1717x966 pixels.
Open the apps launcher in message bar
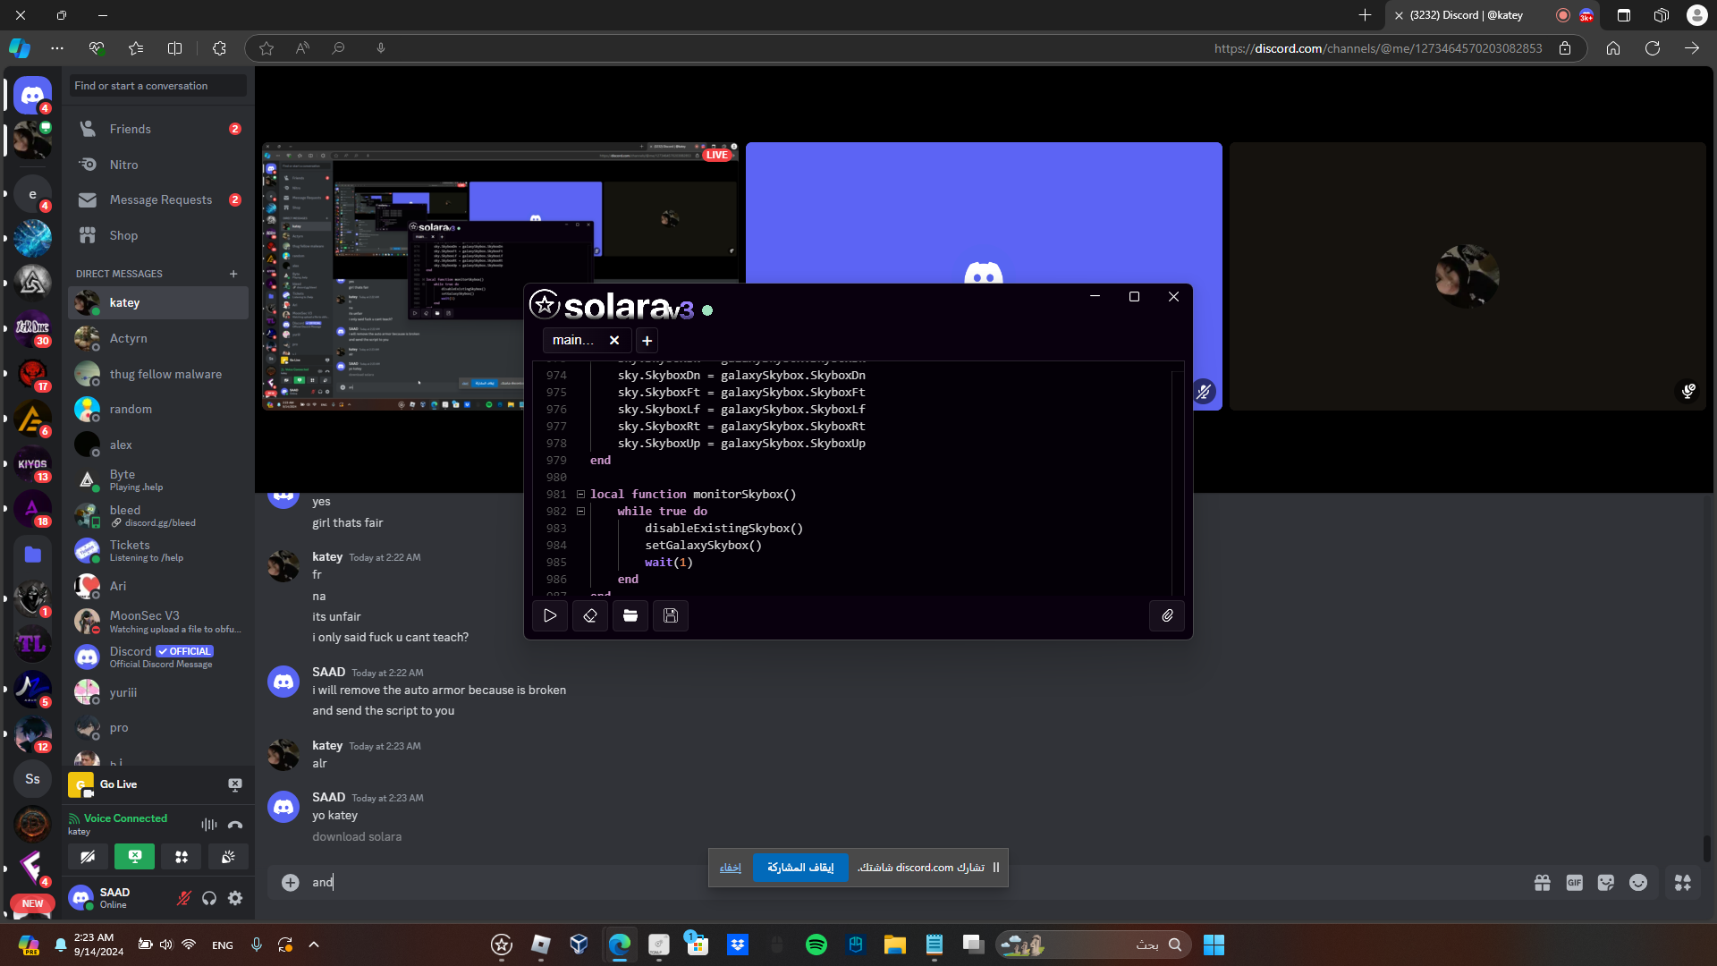pos(1683,883)
